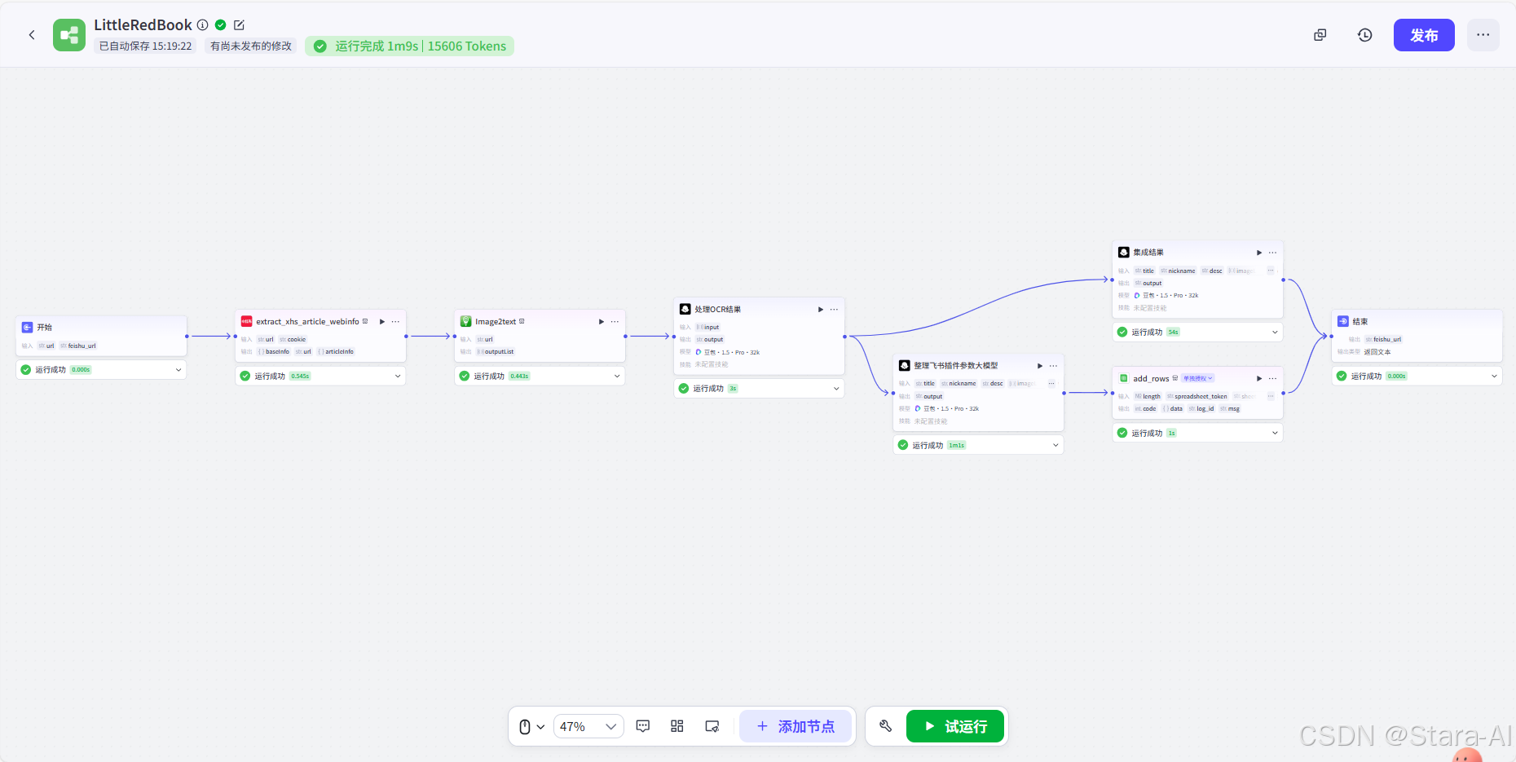Click the Image2text node green icon
Viewport: 1516px width, 762px height.
[x=465, y=321]
